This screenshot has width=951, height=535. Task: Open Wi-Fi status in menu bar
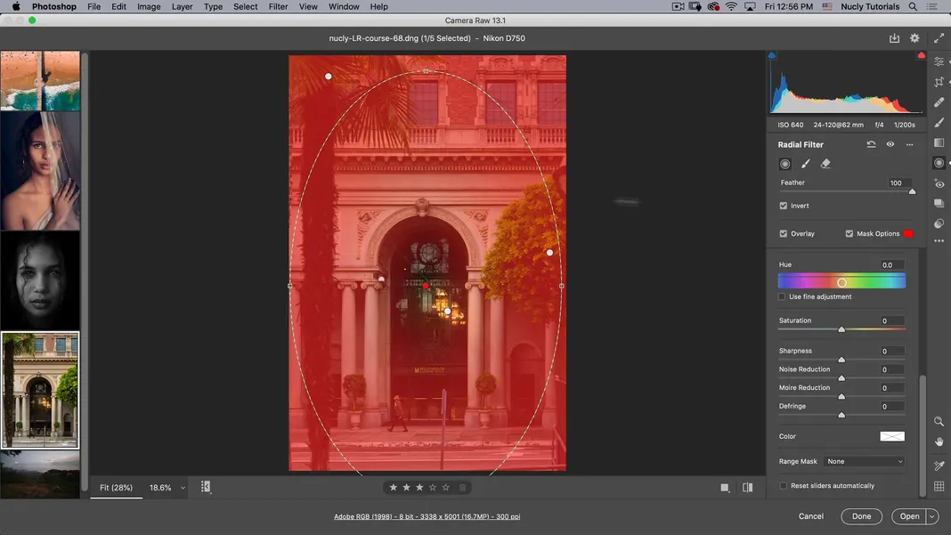point(731,6)
